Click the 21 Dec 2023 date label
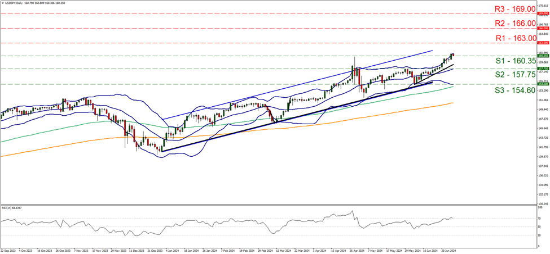Image resolution: width=550 pixels, height=254 pixels. (x=154, y=251)
